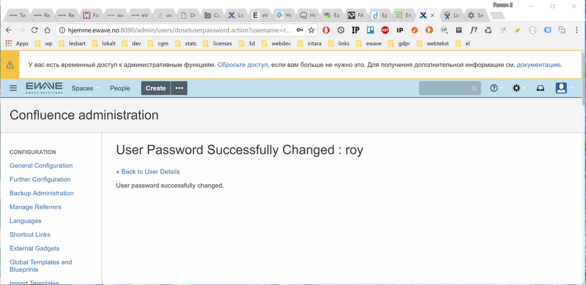The height and width of the screenshot is (285, 586).
Task: Open External Gadgets settings
Action: click(x=35, y=249)
